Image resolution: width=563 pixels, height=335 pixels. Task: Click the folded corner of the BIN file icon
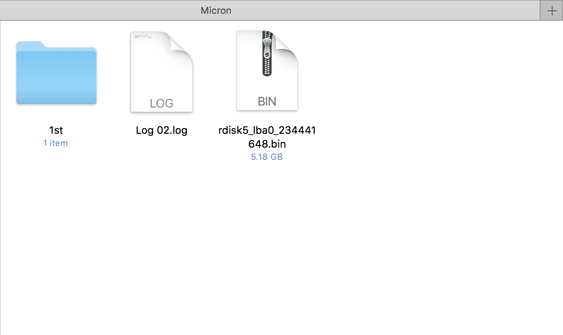pyautogui.click(x=288, y=42)
